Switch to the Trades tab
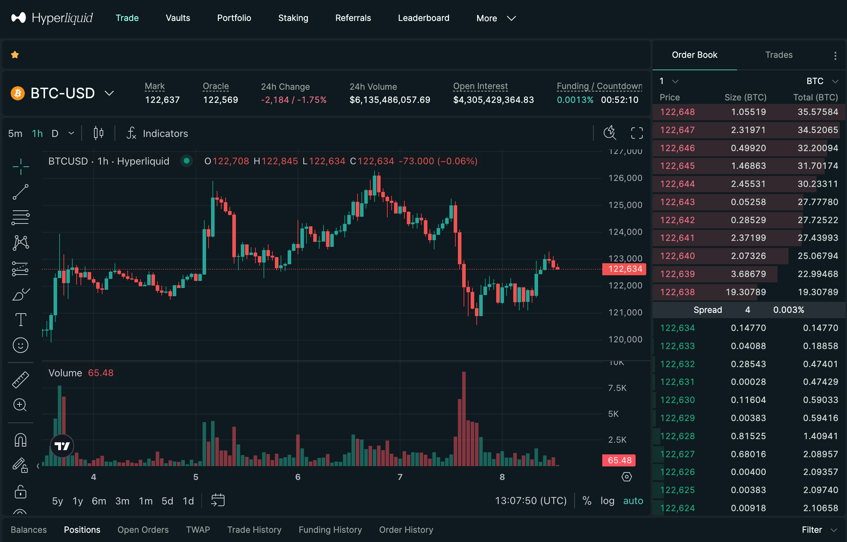The width and height of the screenshot is (847, 542). 779,55
